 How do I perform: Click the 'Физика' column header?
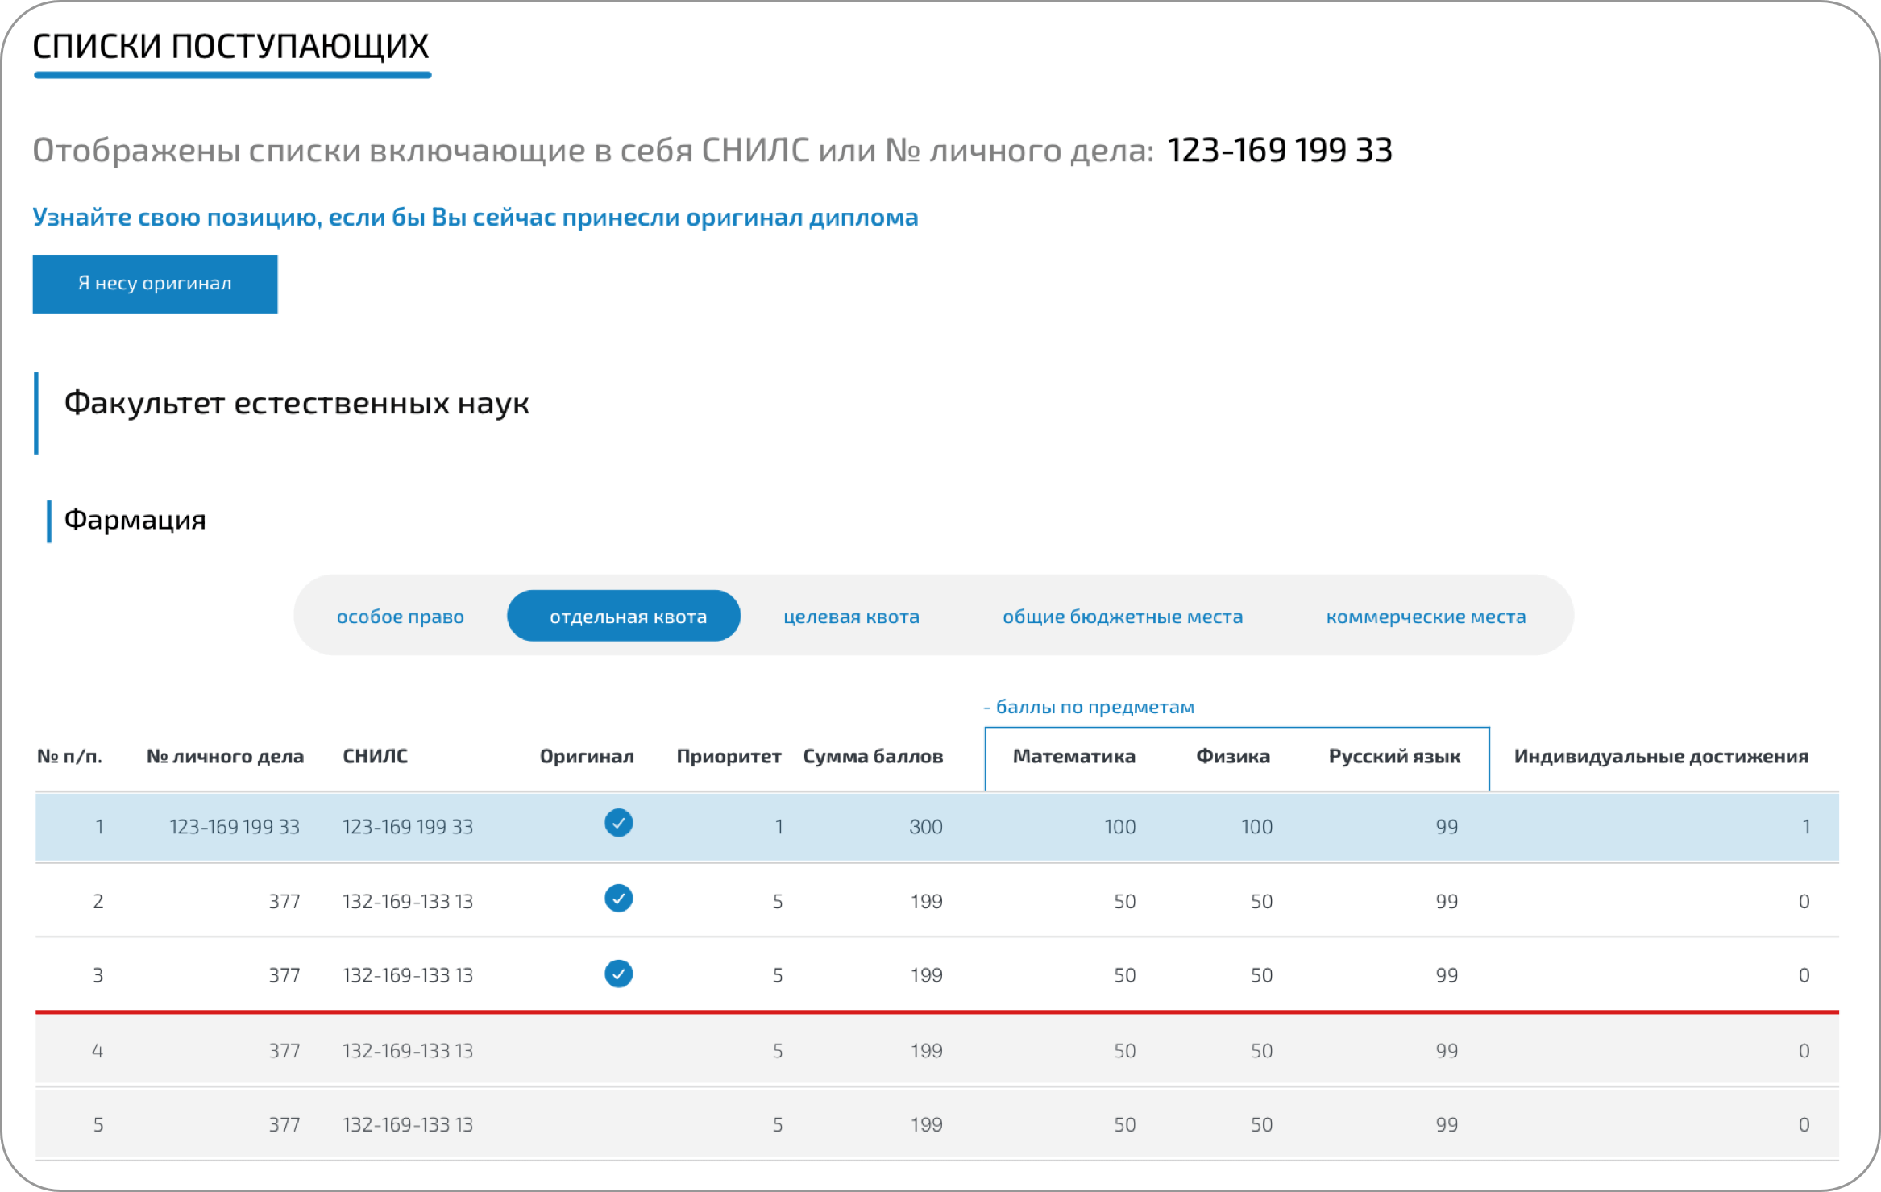1232,756
